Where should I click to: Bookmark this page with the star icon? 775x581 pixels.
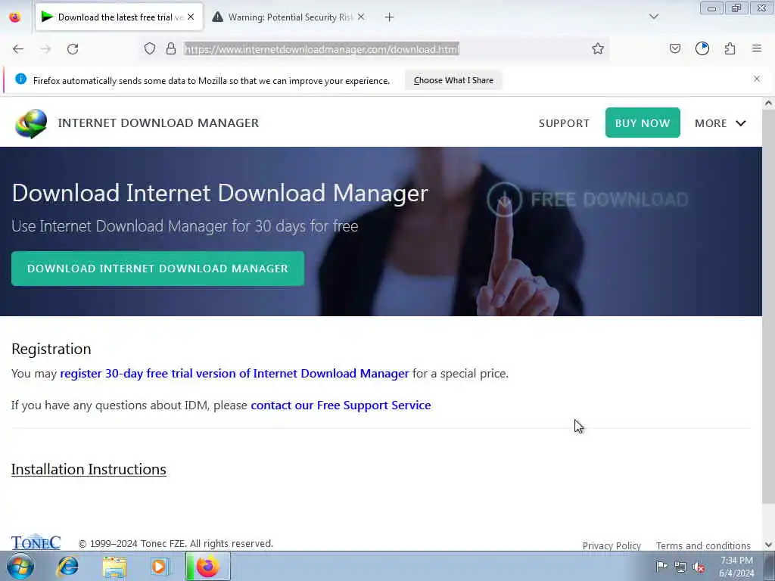pyautogui.click(x=598, y=48)
